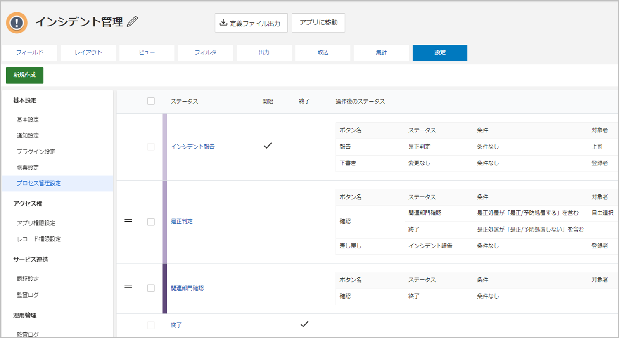Open レコード権限設定 in the sidebar
The image size is (619, 338).
(x=39, y=239)
